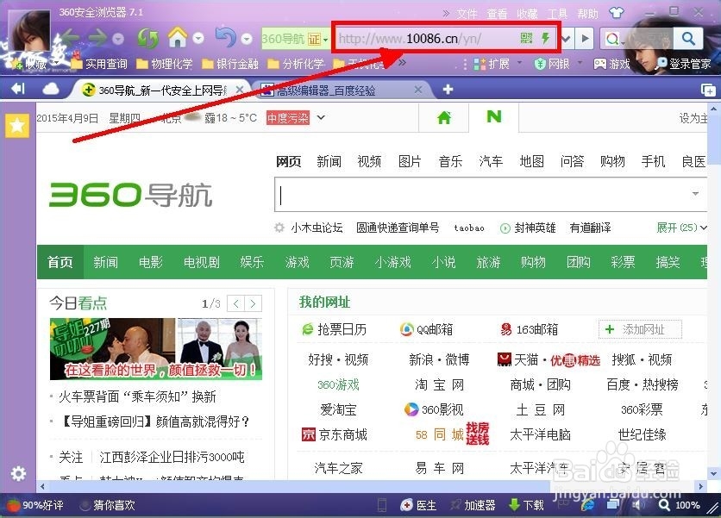Open 查看 menu
The width and height of the screenshot is (721, 518).
point(497,14)
